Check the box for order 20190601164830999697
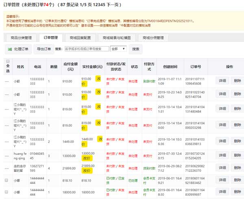The width and height of the screenshot is (244, 199). pos(7,192)
